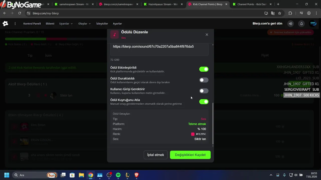Close the Kick Channel Points Blerp tab

point(226,4)
